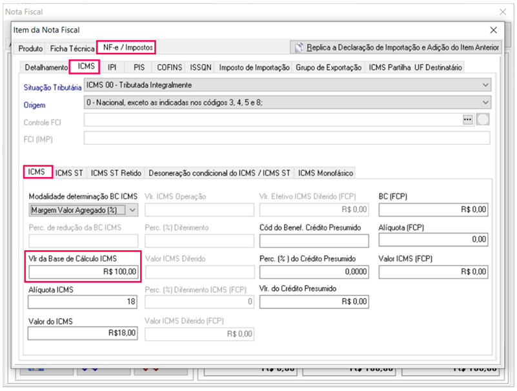Viewport: 517px width, 391px height.
Task: Click the Alíquota ICMS input field
Action: tap(84, 302)
